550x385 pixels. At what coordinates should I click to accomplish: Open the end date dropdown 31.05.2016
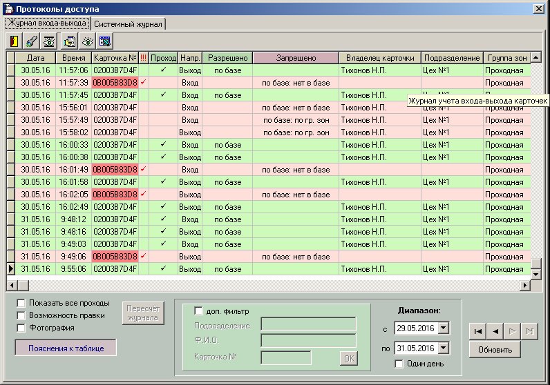(444, 348)
